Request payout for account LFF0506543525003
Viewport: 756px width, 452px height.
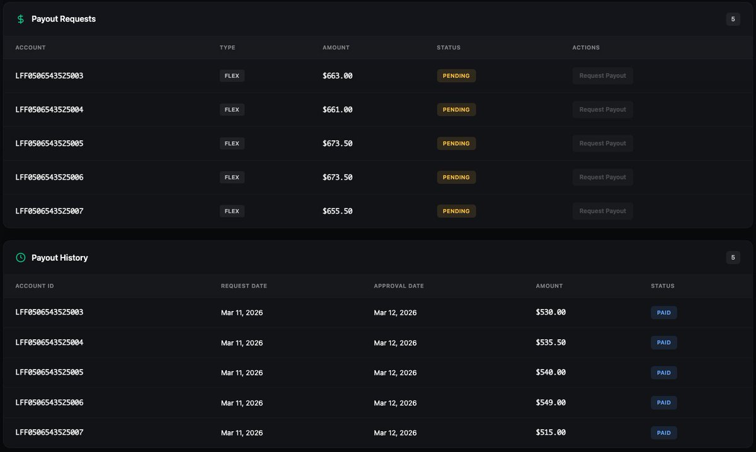pyautogui.click(x=603, y=76)
